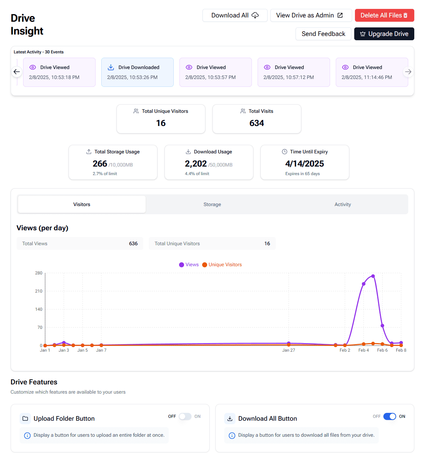This screenshot has height=457, width=426.
Task: Click the 634 Total Visits value
Action: coord(257,123)
